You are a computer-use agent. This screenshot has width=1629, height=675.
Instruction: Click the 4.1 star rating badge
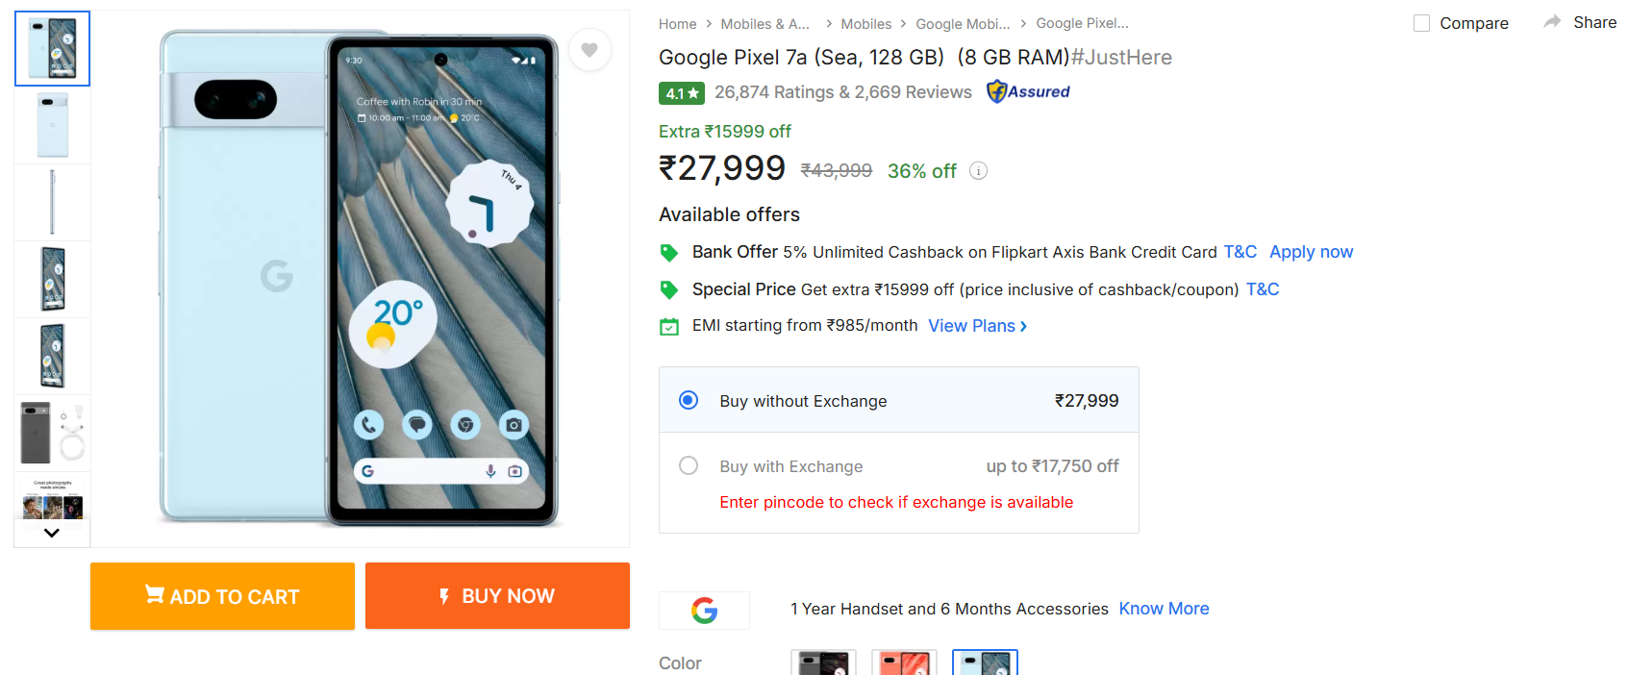(681, 93)
